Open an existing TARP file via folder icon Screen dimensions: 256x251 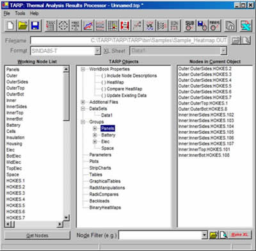(x=22, y=26)
